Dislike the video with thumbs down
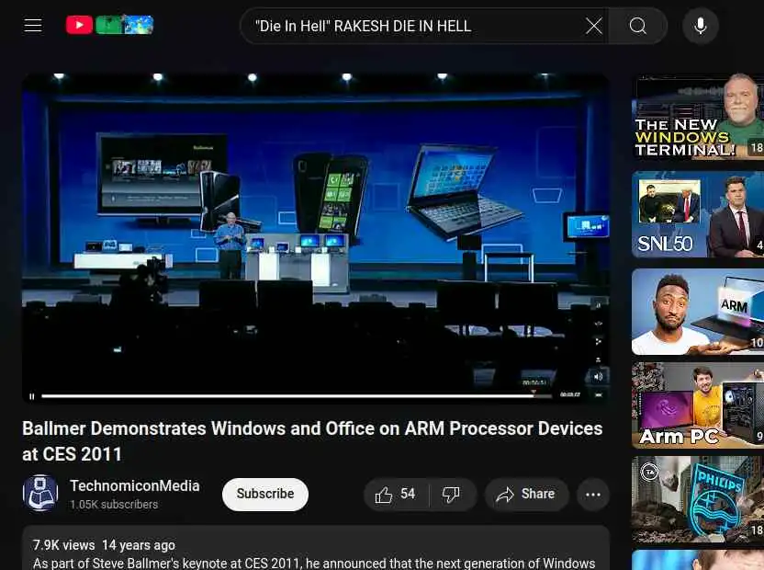Viewport: 764px width, 570px height. tap(452, 495)
